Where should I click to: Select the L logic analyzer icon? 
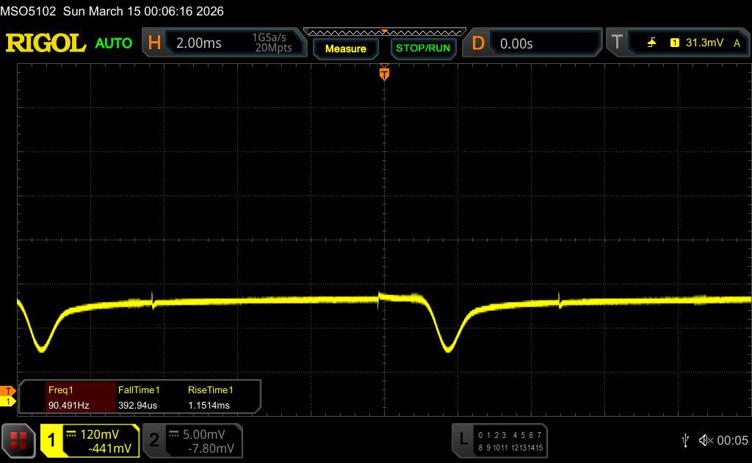tap(463, 439)
